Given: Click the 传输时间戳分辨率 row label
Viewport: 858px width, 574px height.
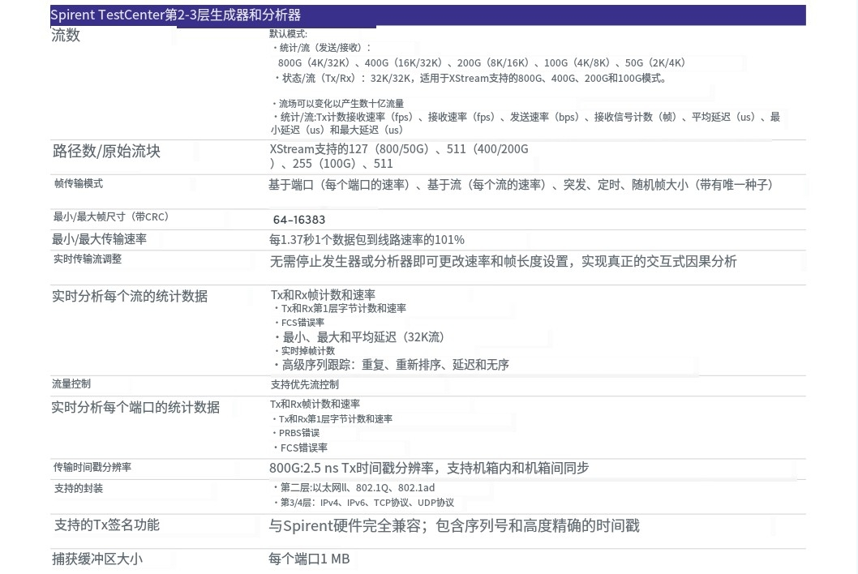Looking at the screenshot, I should [x=92, y=468].
